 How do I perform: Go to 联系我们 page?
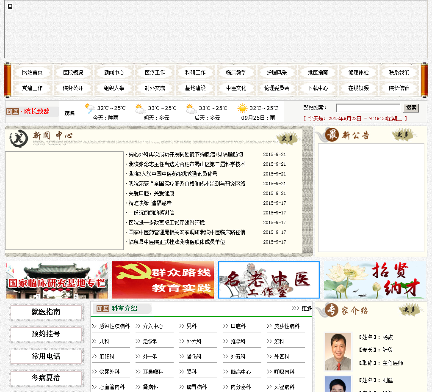399,72
